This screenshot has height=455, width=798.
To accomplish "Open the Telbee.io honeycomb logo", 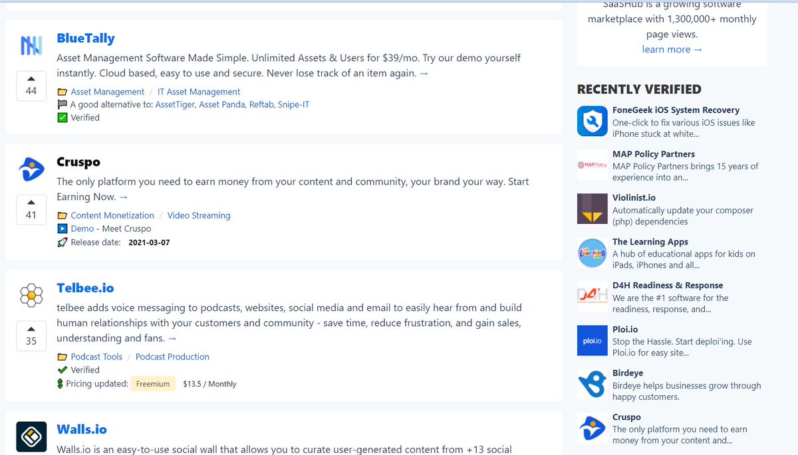I will tap(31, 295).
